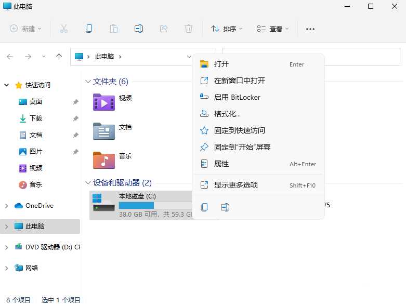406x306 pixels.
Task: Choose 显示更多选项 from context menu
Action: (259, 185)
